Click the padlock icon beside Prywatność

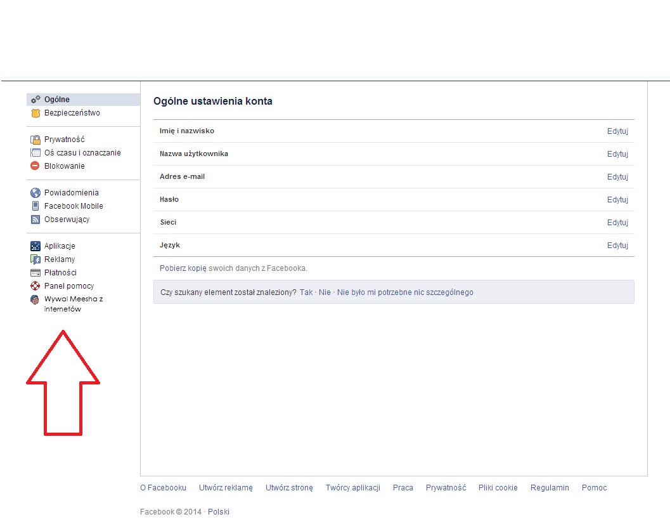click(x=35, y=140)
